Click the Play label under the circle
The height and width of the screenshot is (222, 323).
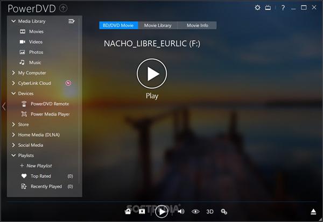[152, 96]
